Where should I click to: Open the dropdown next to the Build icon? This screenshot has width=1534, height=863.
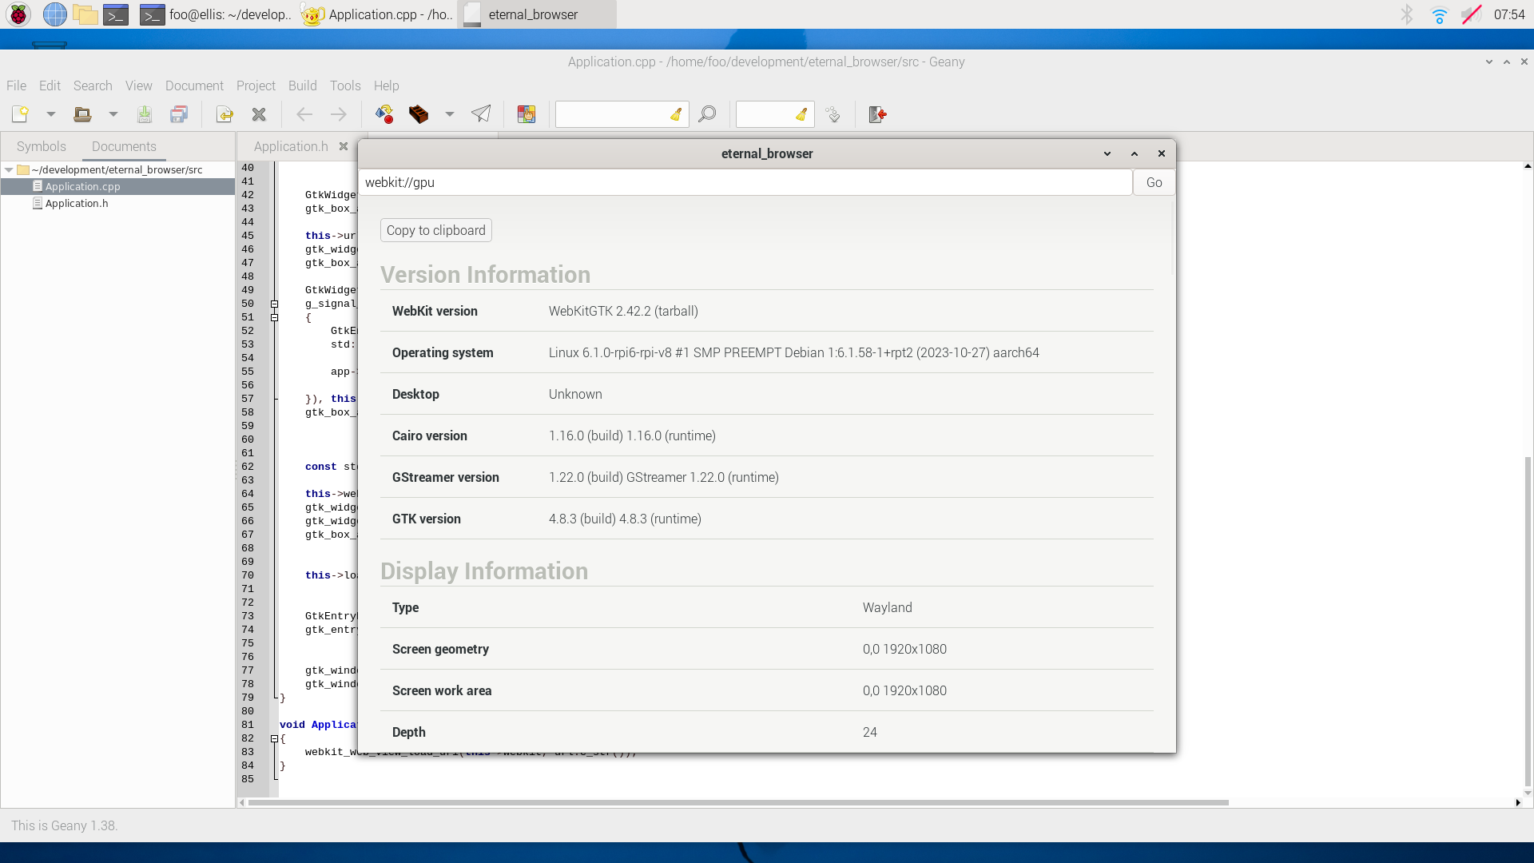[450, 114]
